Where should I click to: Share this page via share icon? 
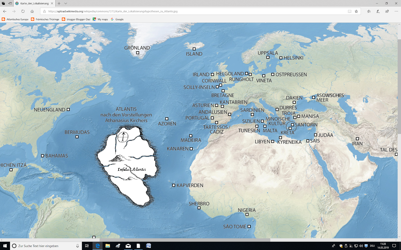click(x=387, y=11)
